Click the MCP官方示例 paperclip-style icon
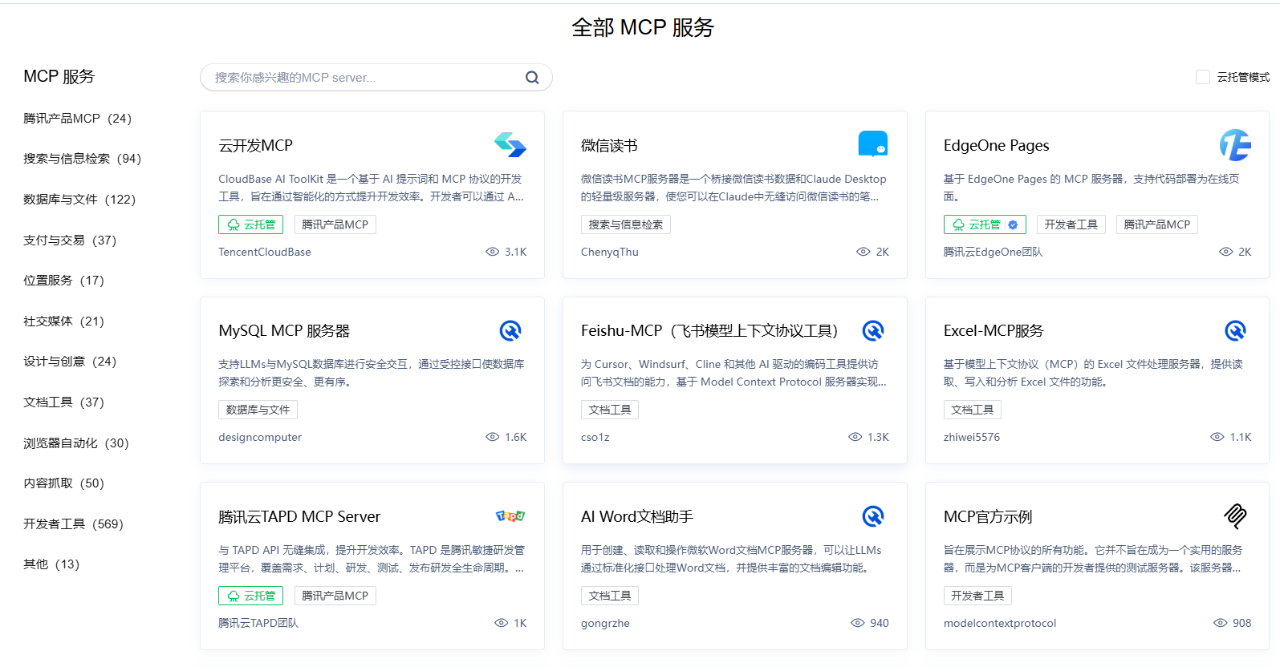Image resolution: width=1280 pixels, height=667 pixels. [x=1235, y=516]
